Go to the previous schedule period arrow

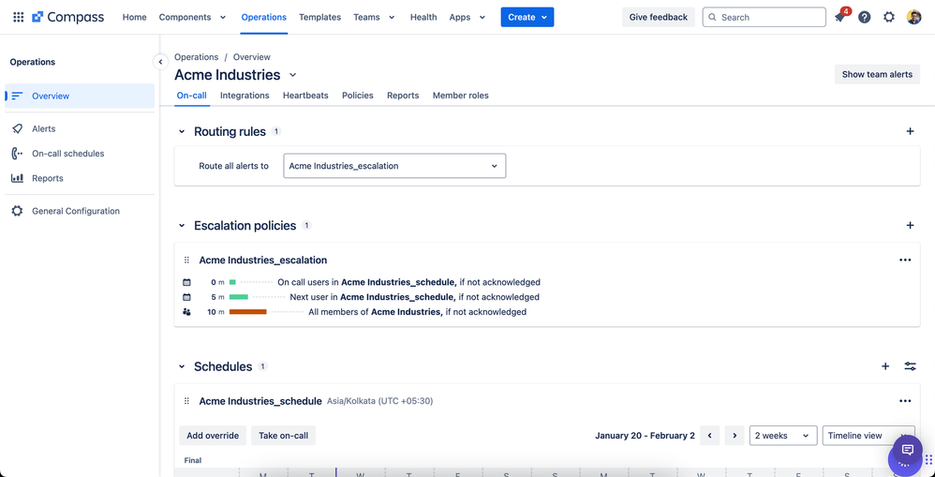point(709,436)
